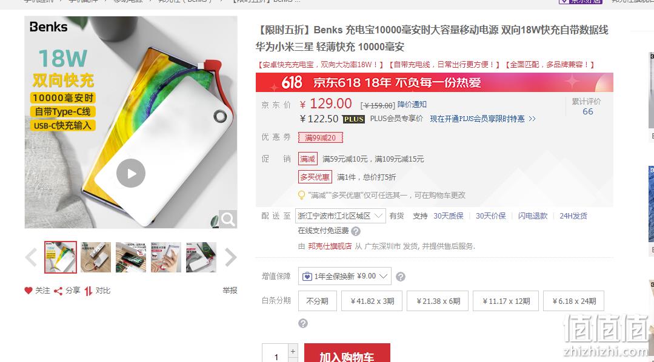Show next product thumbnails with right arrow
The height and width of the screenshot is (362, 654).
(x=231, y=257)
